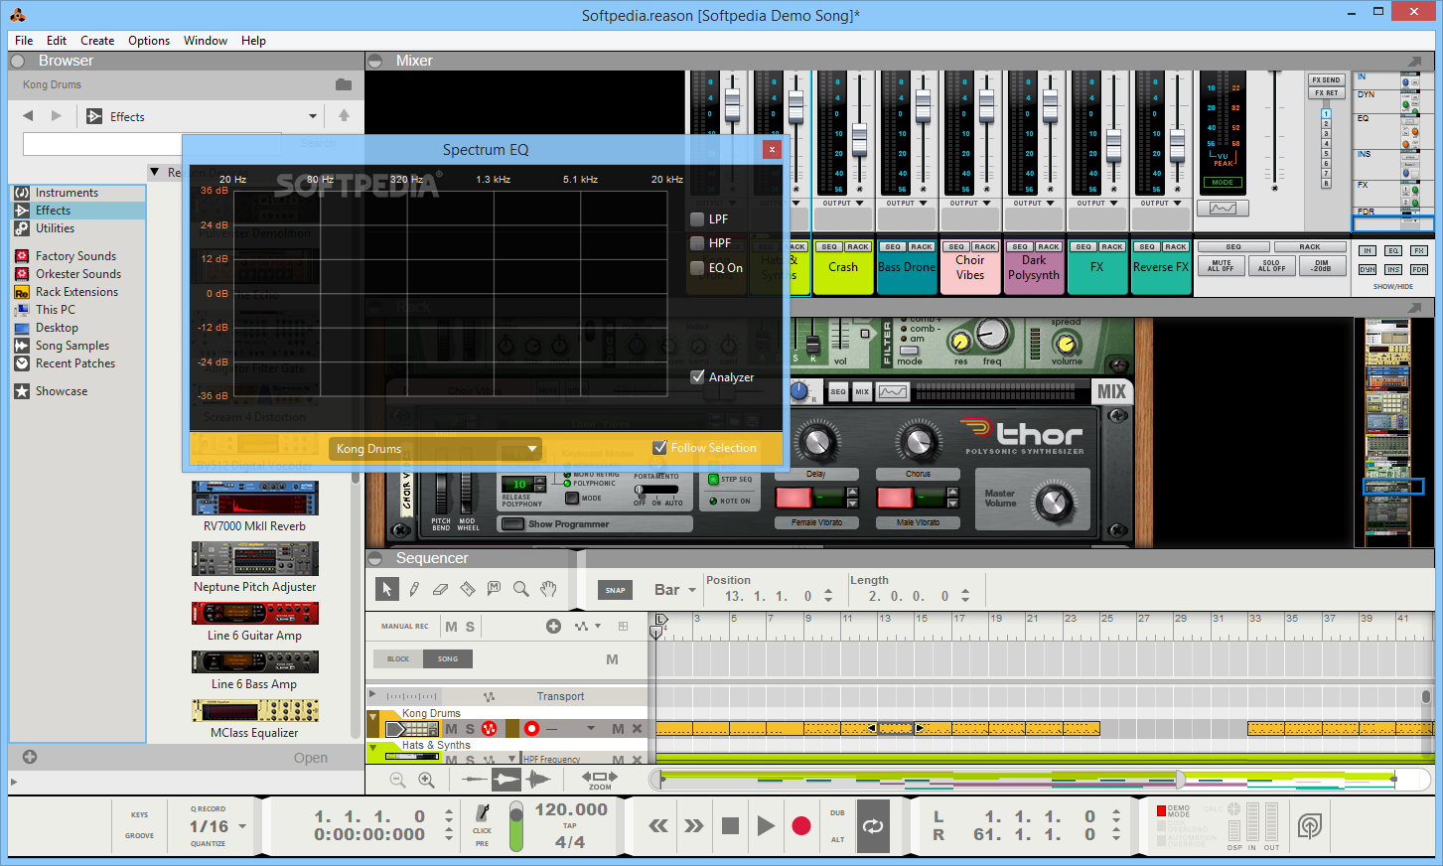Screen dimensions: 1443x866
Task: Enable the HPF checkbox in Spectrum EQ
Action: click(697, 242)
